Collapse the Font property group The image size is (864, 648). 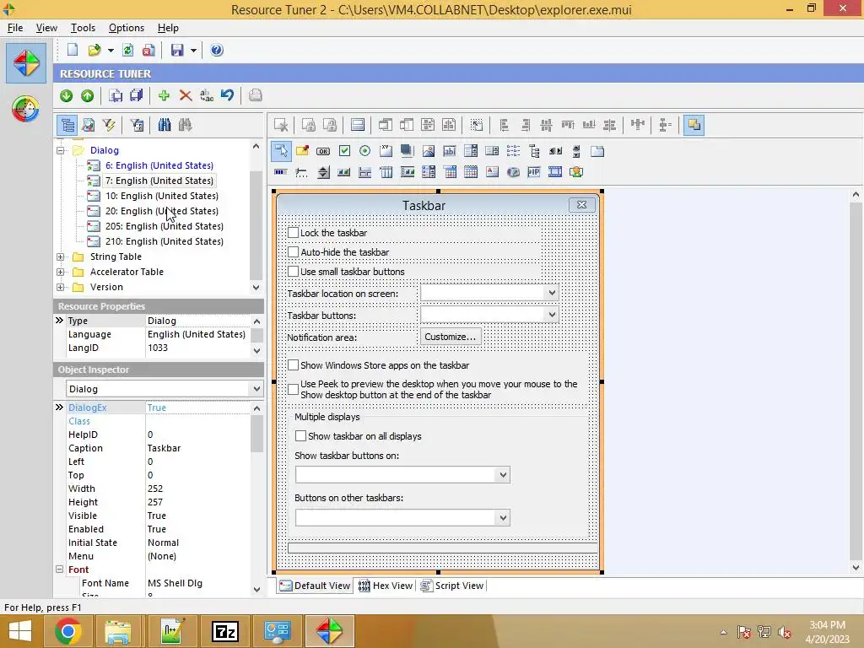[60, 570]
